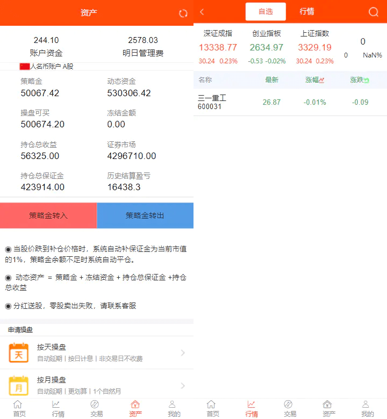
Task: Toggle sorting by 涨幅 column
Action: coord(315,80)
